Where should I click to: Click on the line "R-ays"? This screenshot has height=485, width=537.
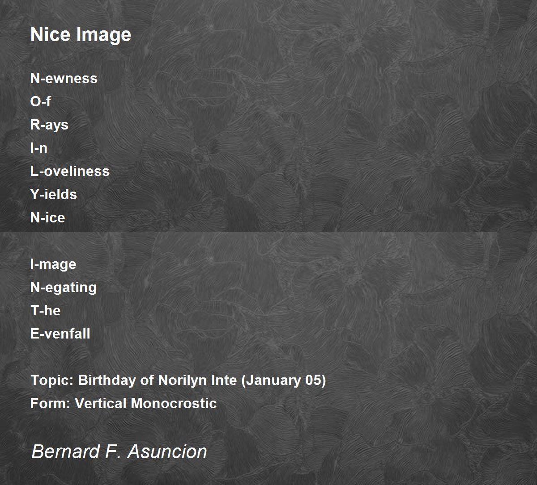(49, 125)
